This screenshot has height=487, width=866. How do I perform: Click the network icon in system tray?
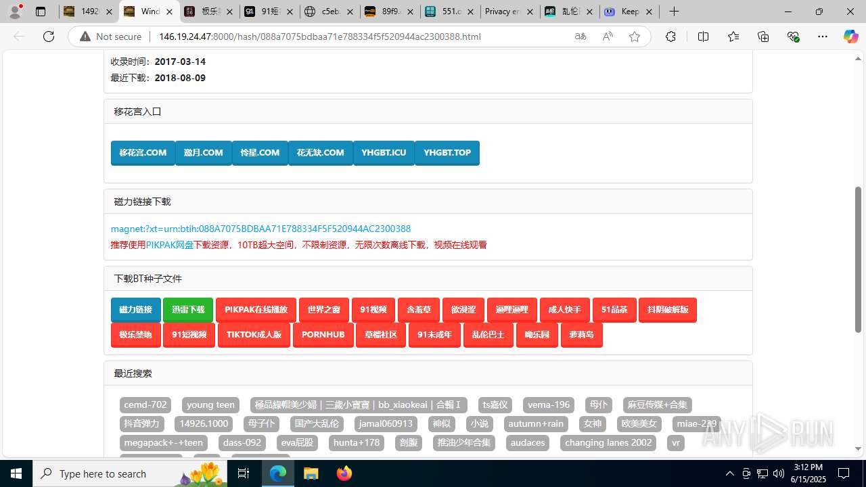tap(762, 473)
